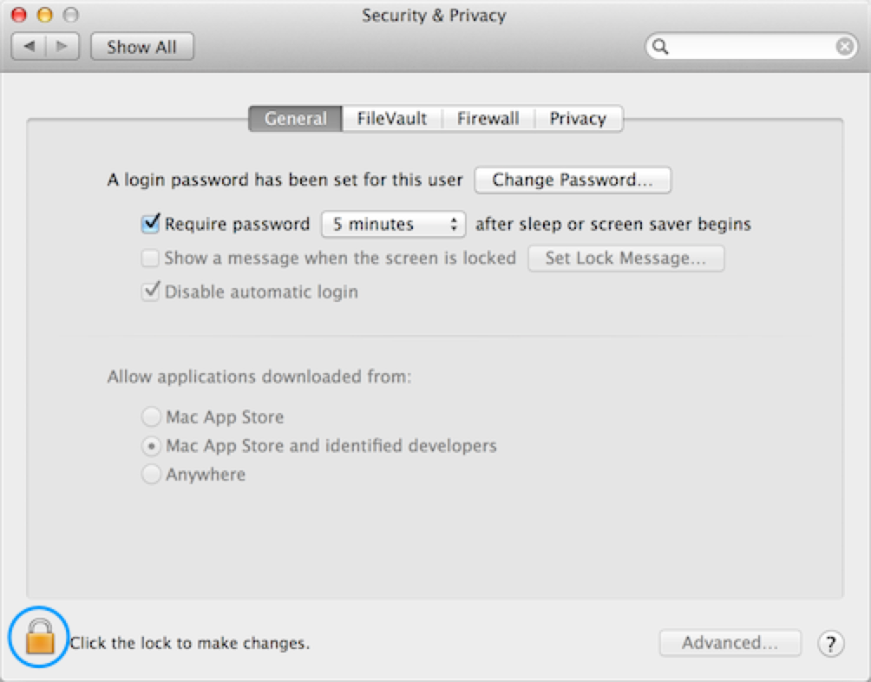Focus the search input field
The width and height of the screenshot is (871, 682).
[750, 47]
